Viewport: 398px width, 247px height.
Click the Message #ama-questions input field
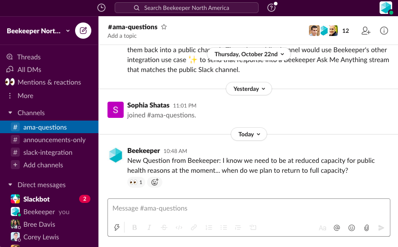point(243,208)
